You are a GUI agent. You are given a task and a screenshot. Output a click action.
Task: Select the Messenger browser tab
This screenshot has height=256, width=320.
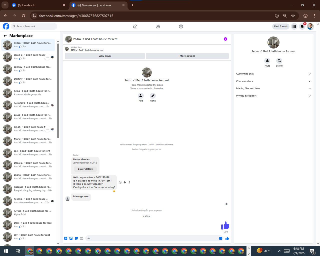[98, 5]
